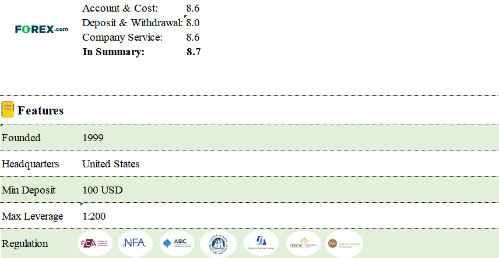
Task: Select the 100 USD value
Action: 103,190
